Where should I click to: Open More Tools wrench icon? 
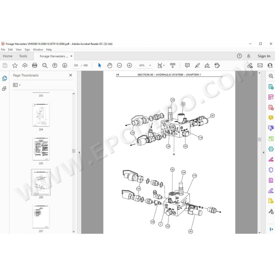tap(271, 211)
